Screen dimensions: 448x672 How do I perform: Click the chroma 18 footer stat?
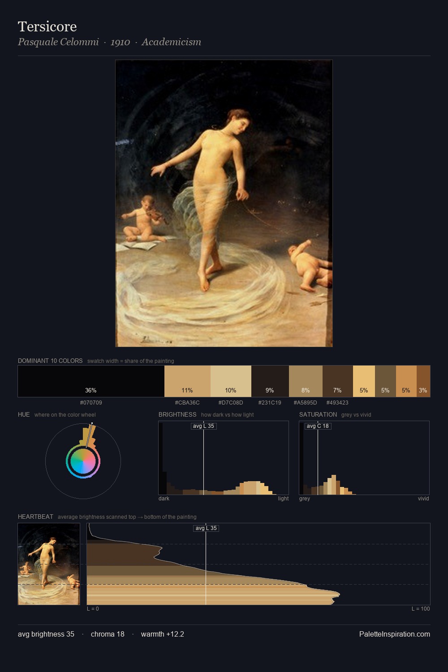pos(108,634)
